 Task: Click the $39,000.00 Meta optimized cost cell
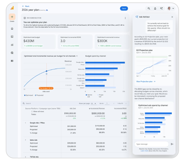tap(72, 143)
